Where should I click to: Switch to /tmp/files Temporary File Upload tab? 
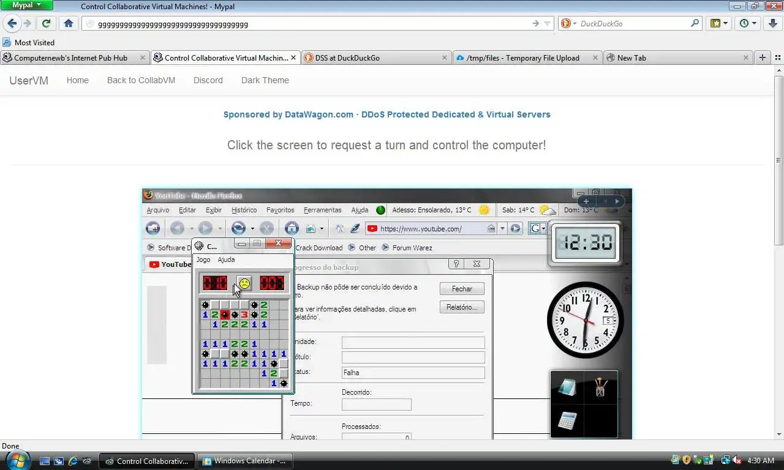tap(527, 58)
